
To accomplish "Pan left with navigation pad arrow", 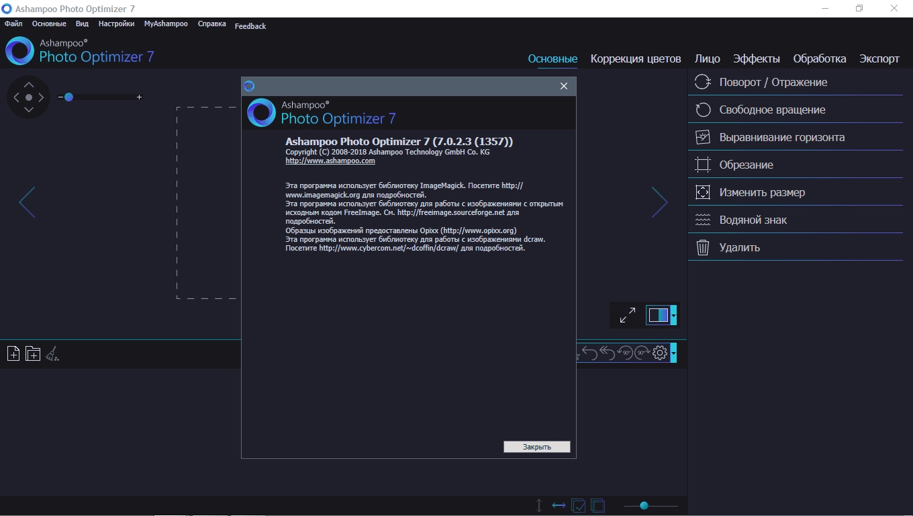I will point(16,97).
